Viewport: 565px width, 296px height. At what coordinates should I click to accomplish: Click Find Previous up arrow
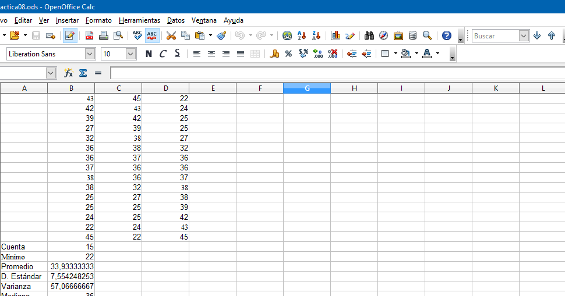tap(551, 35)
